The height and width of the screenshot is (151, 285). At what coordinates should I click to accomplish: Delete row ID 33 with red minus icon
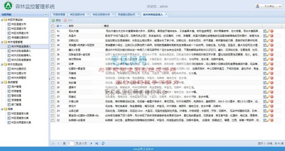[272, 68]
